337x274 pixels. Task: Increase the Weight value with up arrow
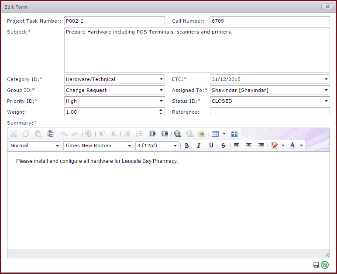click(161, 110)
